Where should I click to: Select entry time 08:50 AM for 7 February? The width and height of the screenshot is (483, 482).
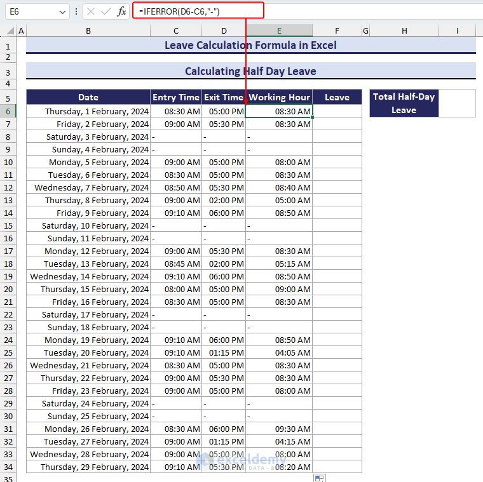(176, 187)
